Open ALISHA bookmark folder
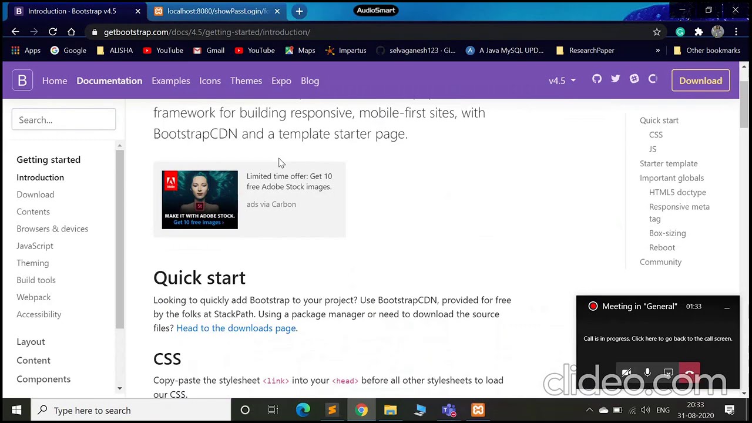The image size is (752, 423). pyautogui.click(x=115, y=51)
